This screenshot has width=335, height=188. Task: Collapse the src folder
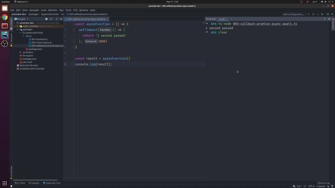tap(24, 36)
